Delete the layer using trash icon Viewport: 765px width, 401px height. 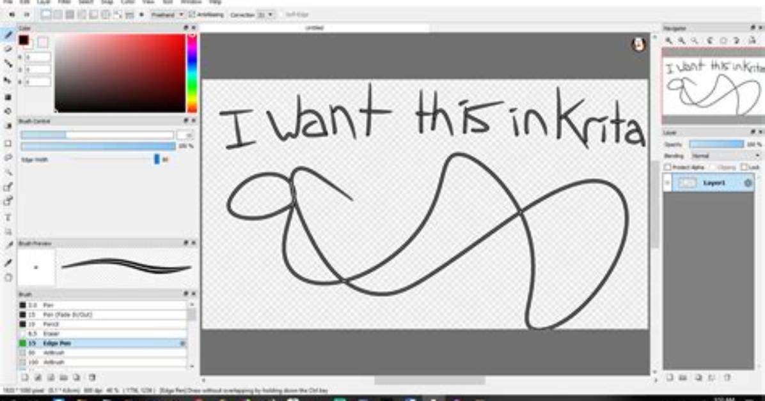pos(727,377)
